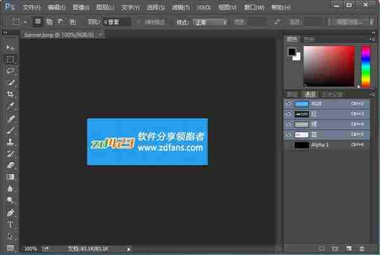Select the Spot Healing Brush tool
This screenshot has height=255, width=380.
coord(10,119)
